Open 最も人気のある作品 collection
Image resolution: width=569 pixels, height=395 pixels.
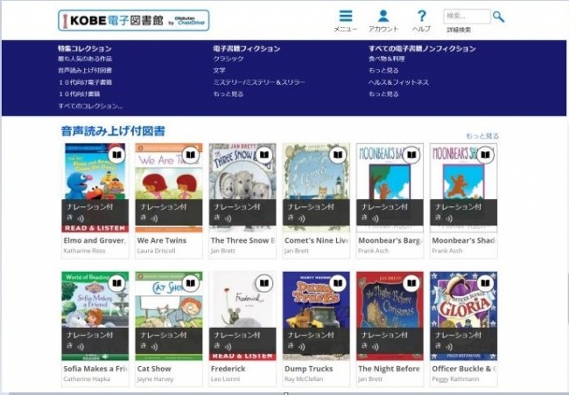tap(85, 59)
